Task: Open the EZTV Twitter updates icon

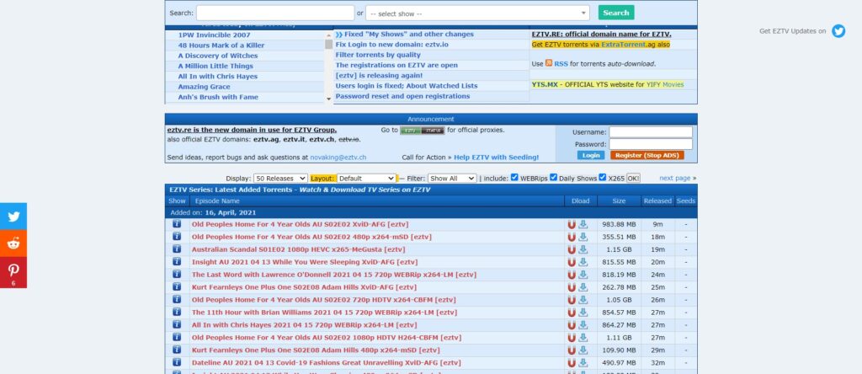Action: tap(838, 31)
